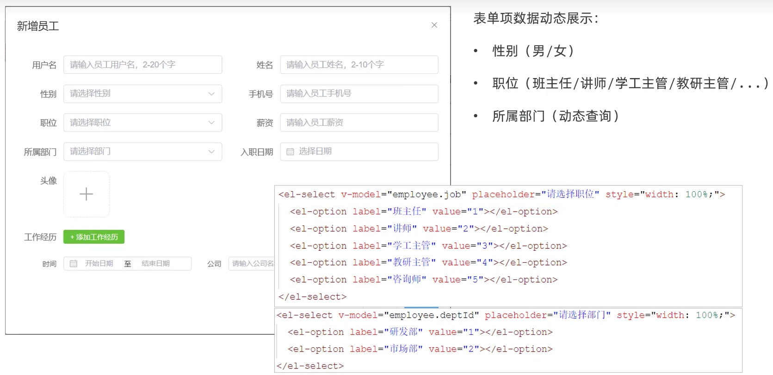Click the plus icon to upload avatar

(87, 194)
